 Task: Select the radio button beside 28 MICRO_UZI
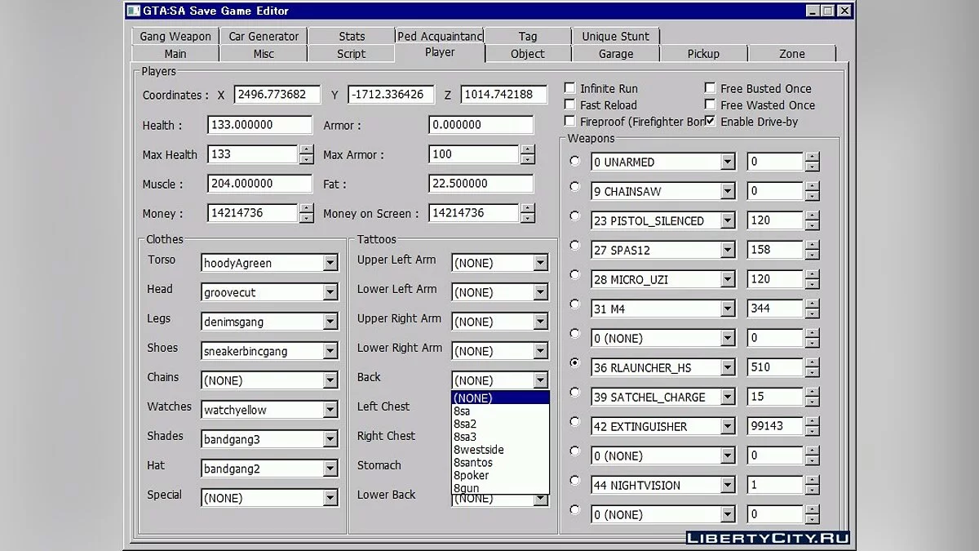(x=575, y=278)
